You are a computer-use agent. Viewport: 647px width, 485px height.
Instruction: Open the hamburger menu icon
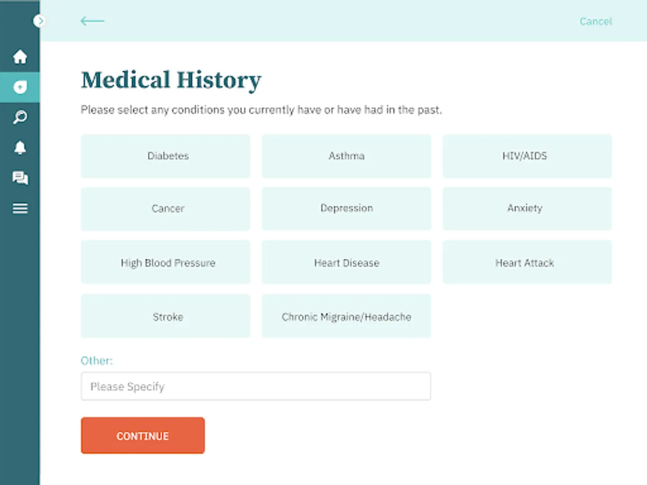[x=20, y=209]
